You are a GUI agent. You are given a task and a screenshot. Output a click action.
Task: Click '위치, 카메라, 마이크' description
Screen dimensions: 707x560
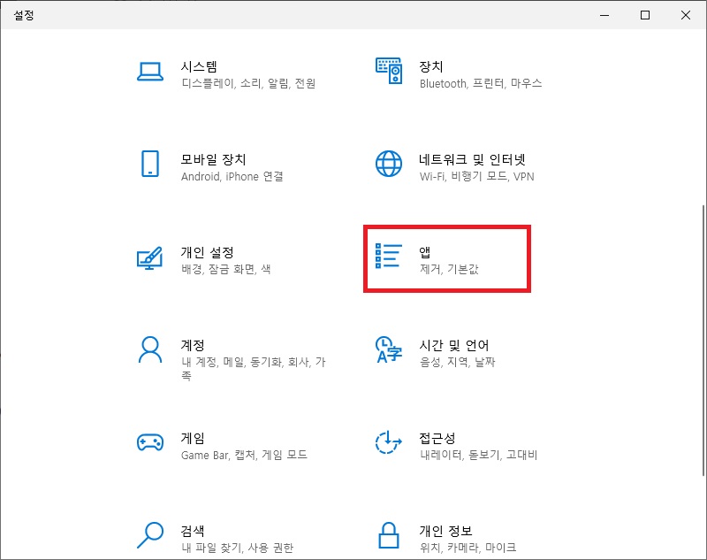(x=468, y=548)
